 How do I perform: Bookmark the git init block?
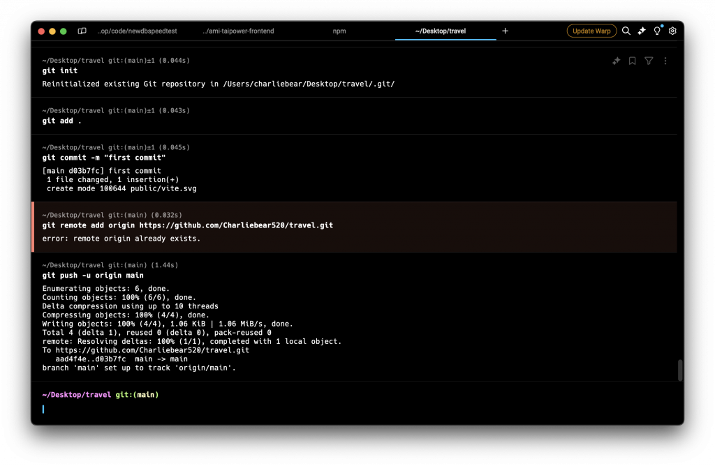pos(633,61)
